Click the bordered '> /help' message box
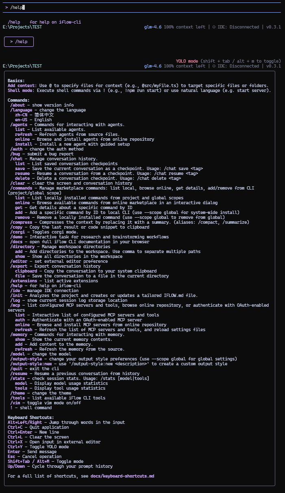Screen dimensions: 285x493 coord(19,41)
